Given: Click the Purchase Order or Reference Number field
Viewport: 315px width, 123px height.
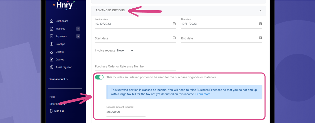Looking at the screenshot, I should point(135,66).
